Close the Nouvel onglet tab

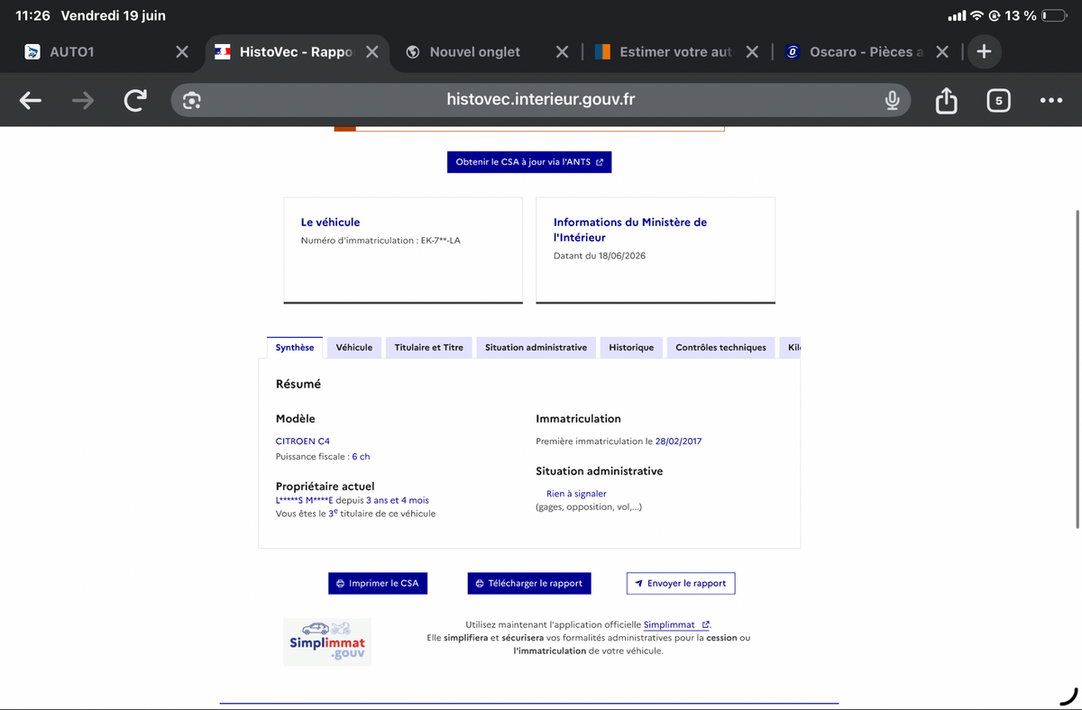(562, 52)
